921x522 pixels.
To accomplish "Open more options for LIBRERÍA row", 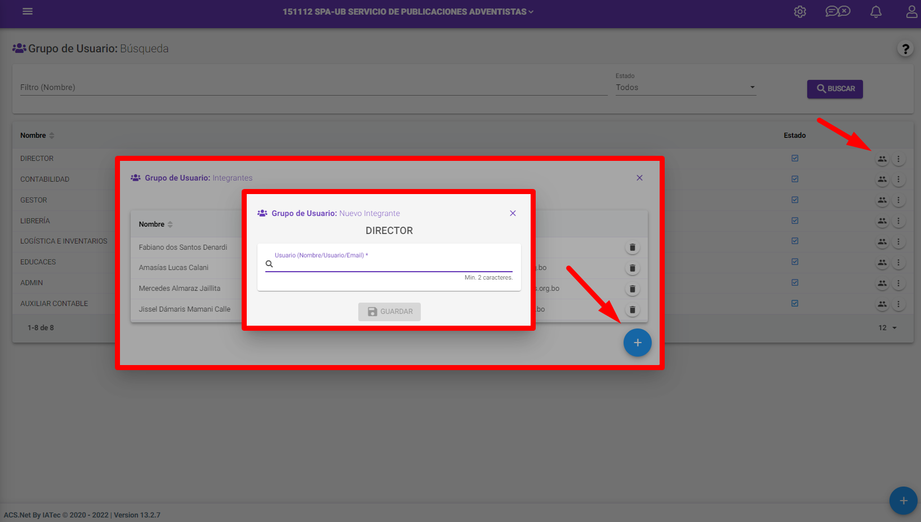I will pyautogui.click(x=898, y=221).
